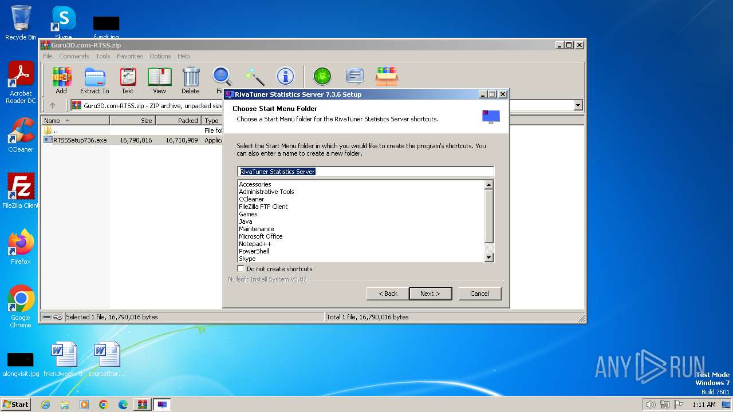733x412 pixels.
Task: Click the Wizard wand toolbar icon
Action: click(254, 77)
